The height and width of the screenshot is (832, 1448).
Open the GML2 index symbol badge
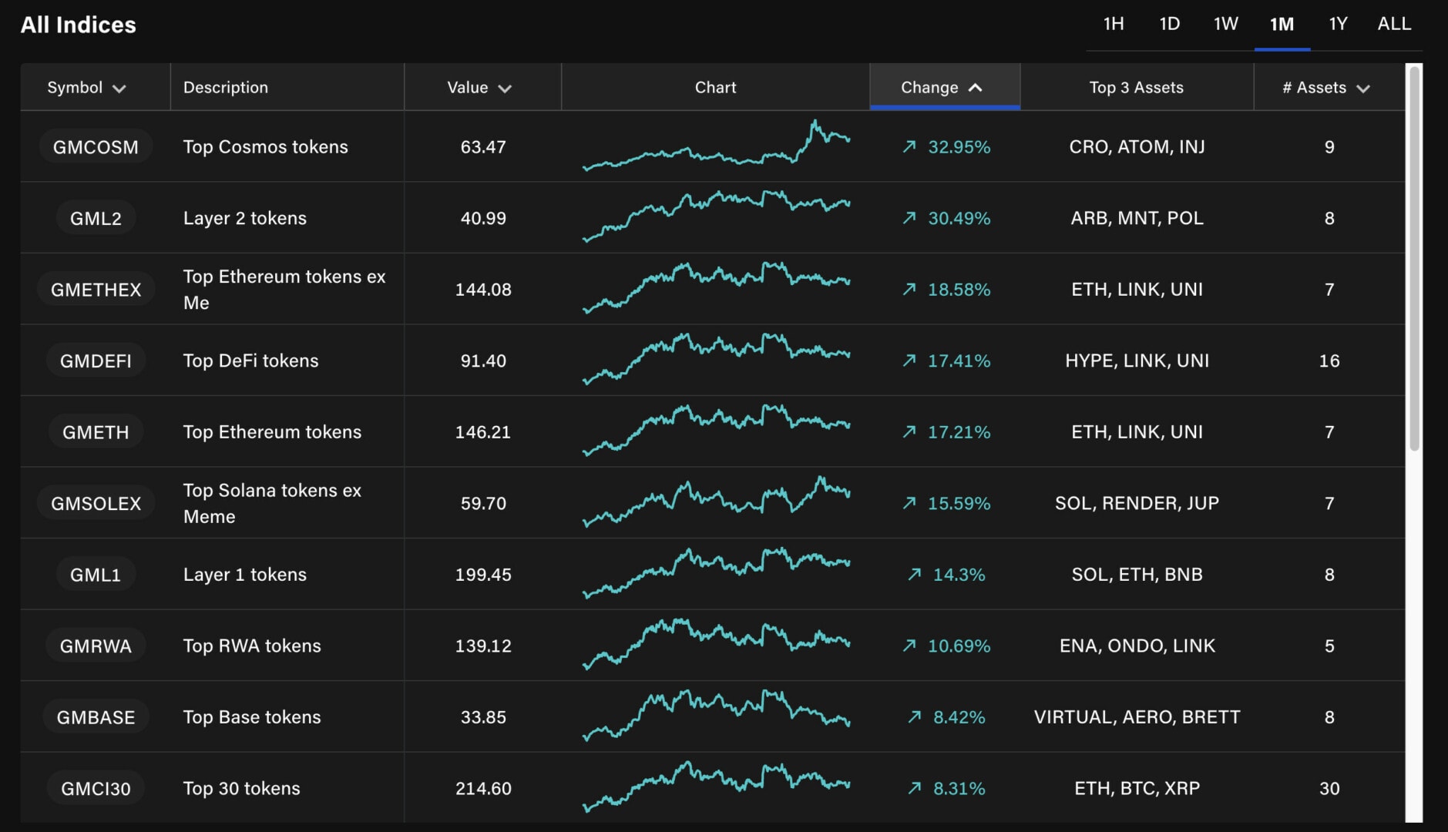click(x=96, y=218)
